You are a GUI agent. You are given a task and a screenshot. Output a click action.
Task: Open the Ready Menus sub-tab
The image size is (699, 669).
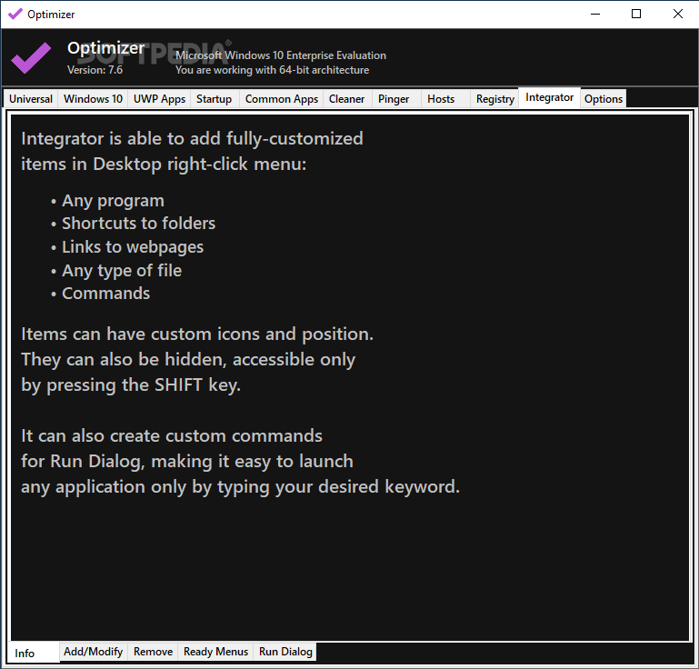(215, 652)
